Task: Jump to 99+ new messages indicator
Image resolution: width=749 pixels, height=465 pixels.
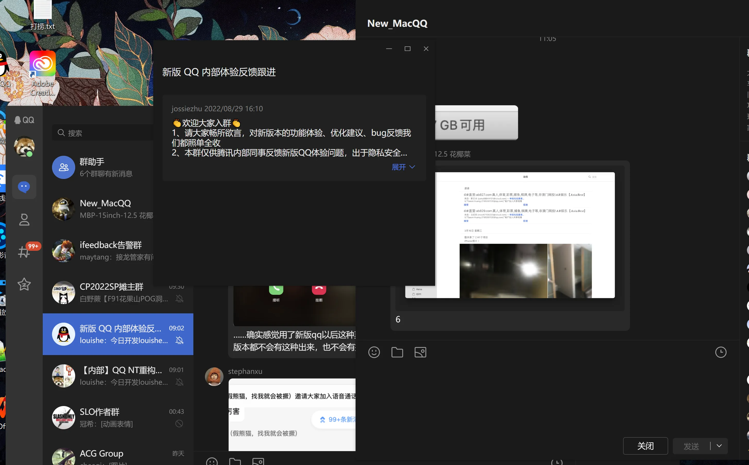Action: [x=337, y=419]
